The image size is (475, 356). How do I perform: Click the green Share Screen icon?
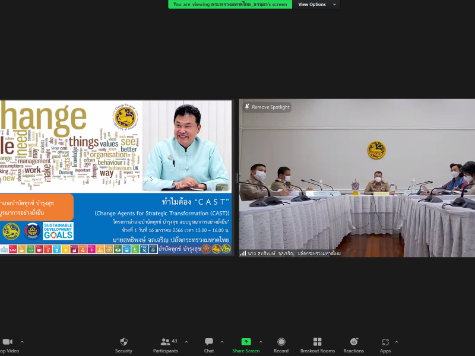(246, 342)
